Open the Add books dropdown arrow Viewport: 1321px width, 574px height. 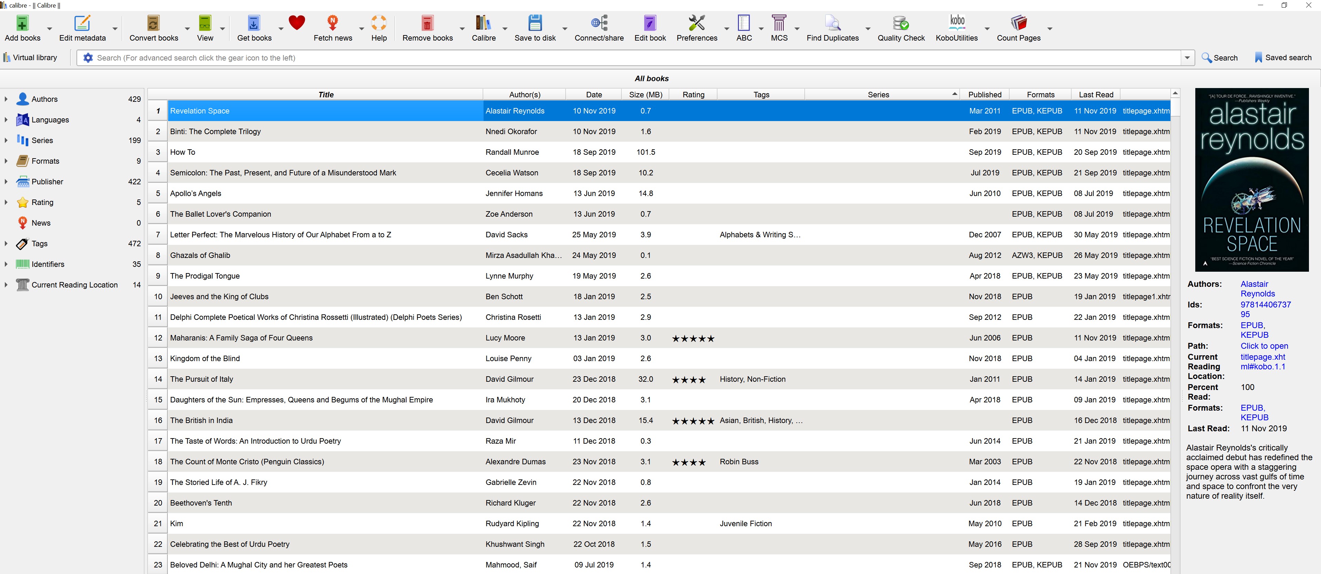[50, 29]
